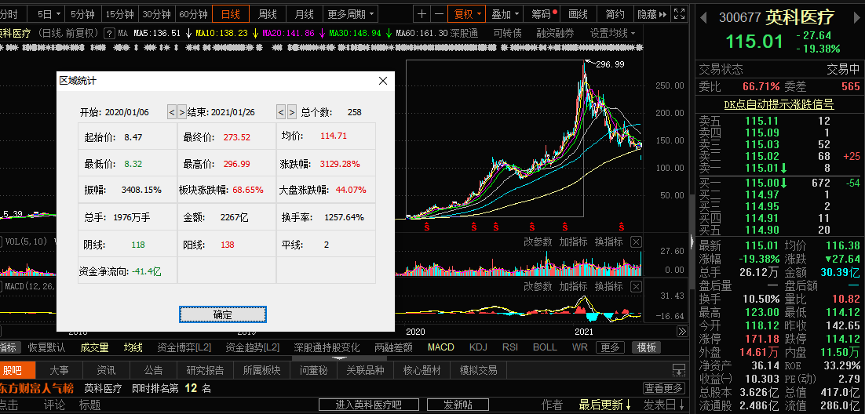865x414 pixels.
Task: Click the 可转债 link
Action: pos(508,33)
